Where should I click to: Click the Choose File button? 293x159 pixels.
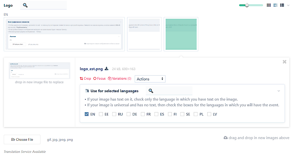22,139
